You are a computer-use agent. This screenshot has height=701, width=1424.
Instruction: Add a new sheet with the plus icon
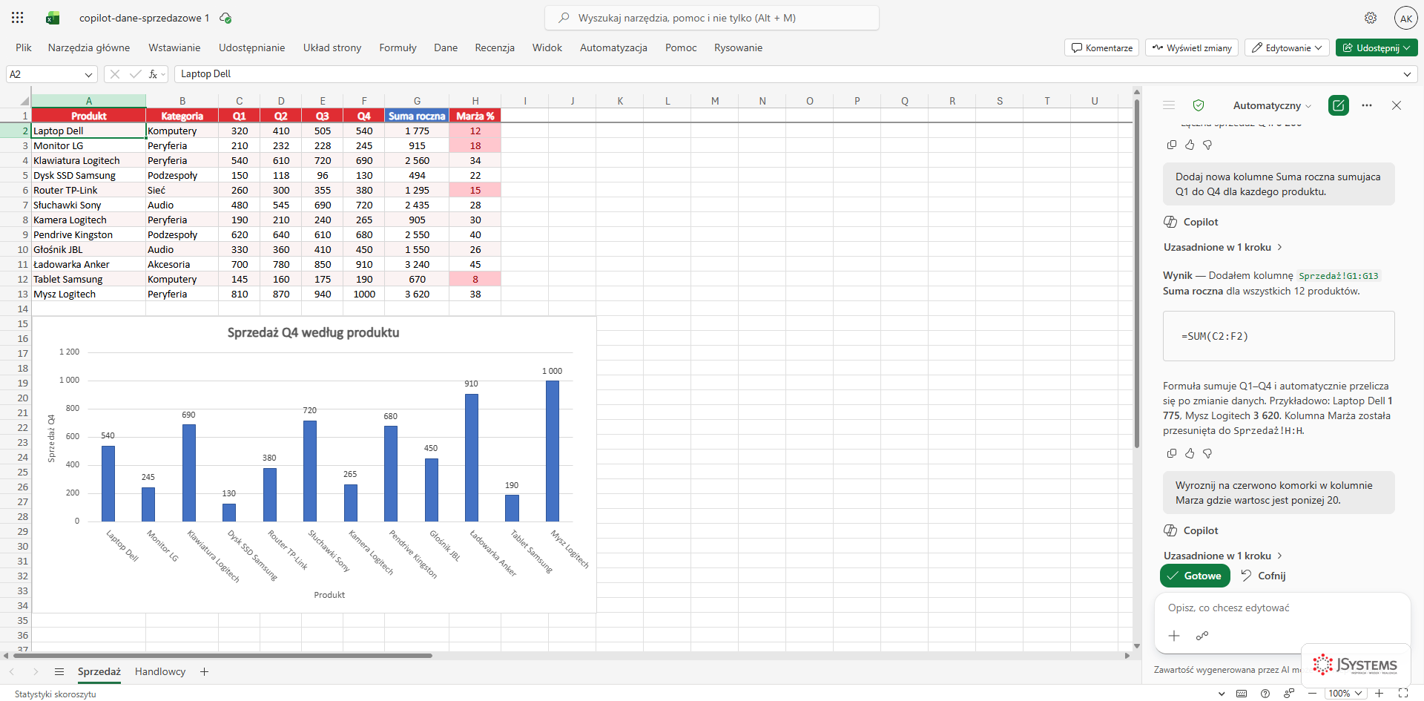coord(204,672)
